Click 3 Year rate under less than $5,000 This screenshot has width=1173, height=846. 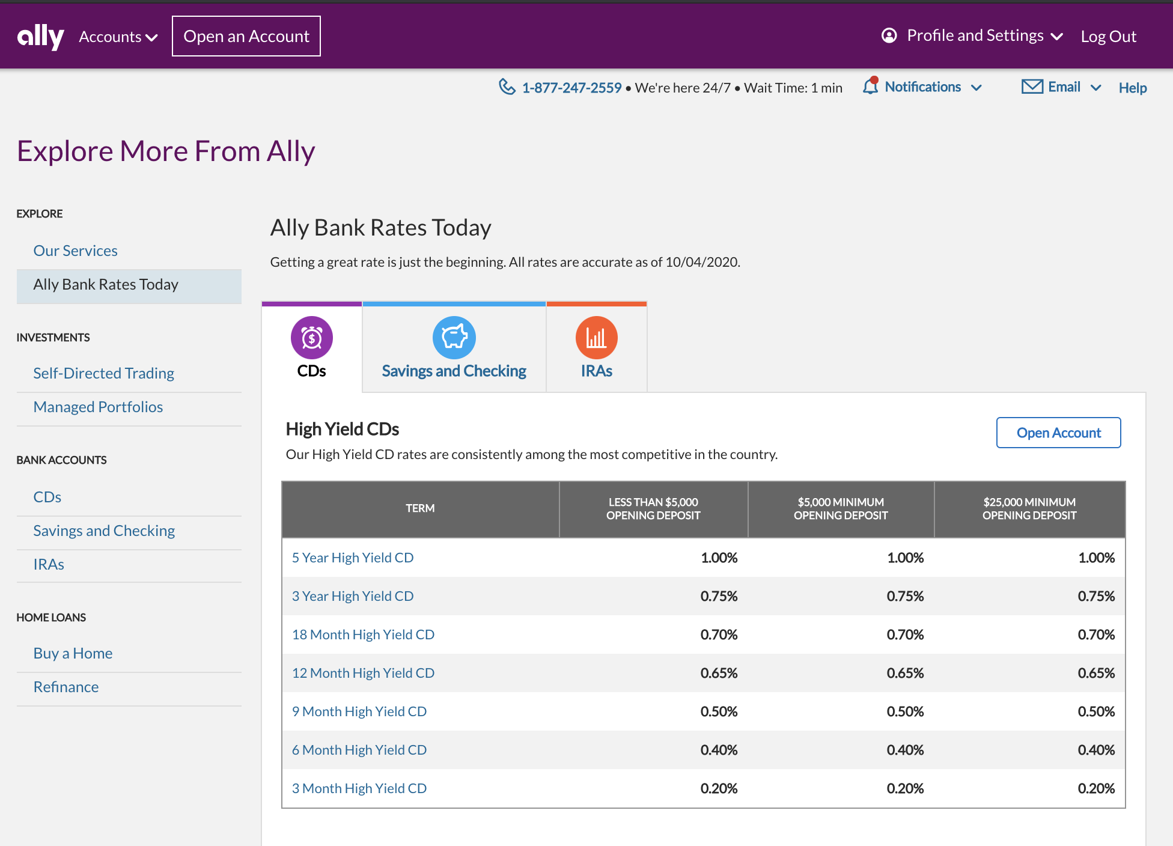click(x=719, y=596)
